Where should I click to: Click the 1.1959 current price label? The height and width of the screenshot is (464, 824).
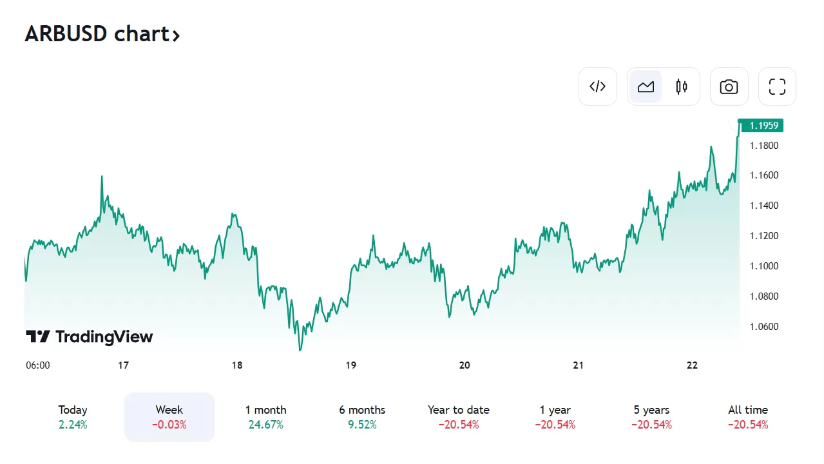click(762, 126)
